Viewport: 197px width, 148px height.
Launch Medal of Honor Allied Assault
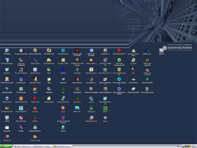[77, 60]
